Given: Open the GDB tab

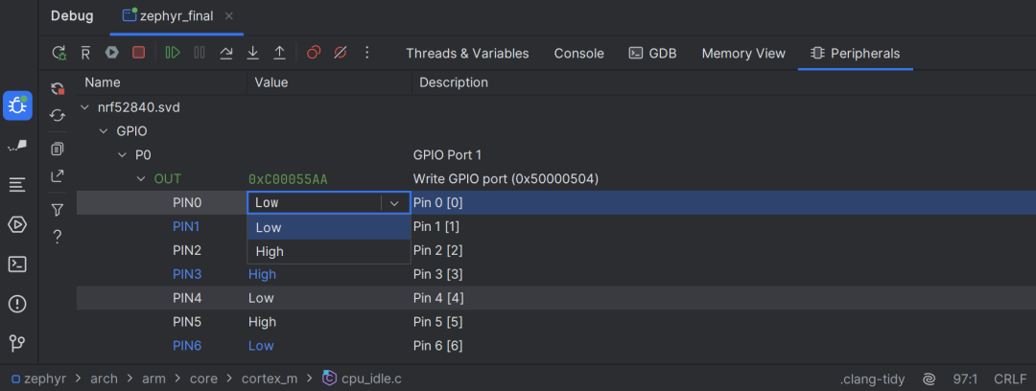Looking at the screenshot, I should (x=653, y=54).
